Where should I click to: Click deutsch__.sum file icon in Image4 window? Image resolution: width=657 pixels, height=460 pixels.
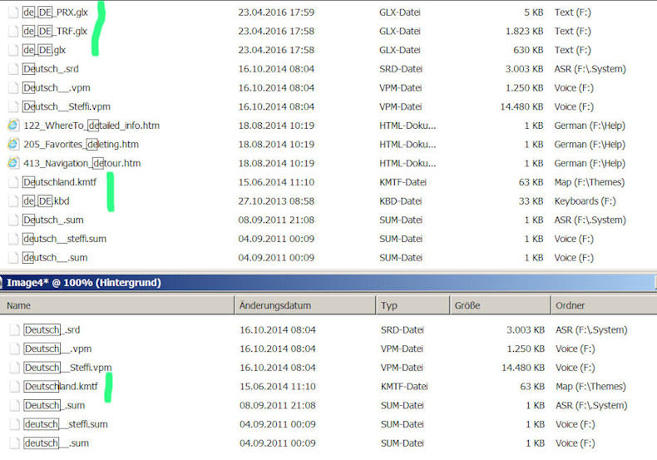click(15, 443)
